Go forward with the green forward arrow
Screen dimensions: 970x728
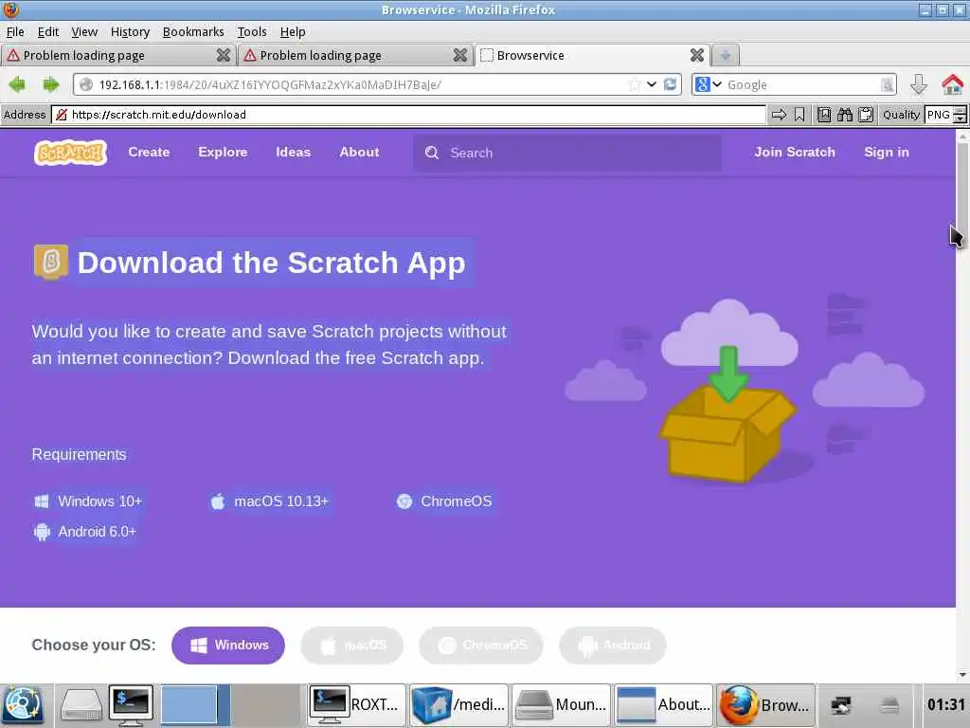pos(51,84)
